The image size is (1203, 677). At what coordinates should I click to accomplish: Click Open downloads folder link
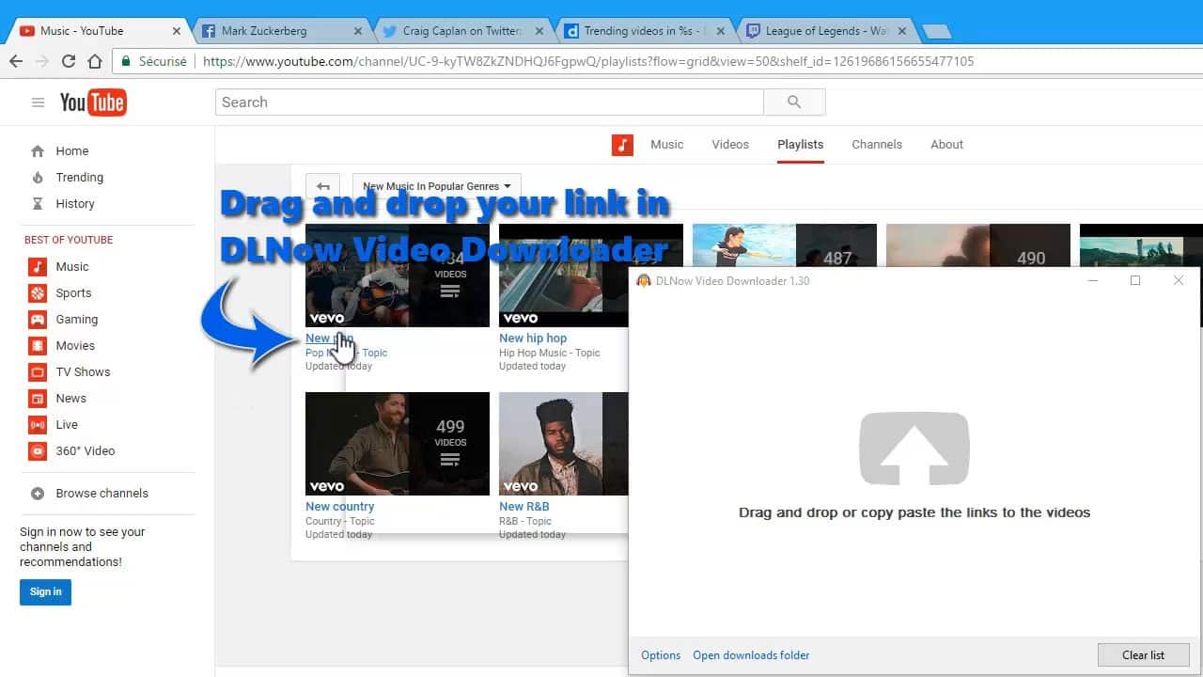coord(751,655)
